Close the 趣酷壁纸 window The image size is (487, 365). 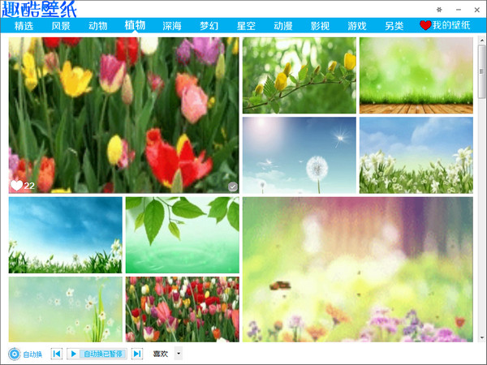(477, 10)
